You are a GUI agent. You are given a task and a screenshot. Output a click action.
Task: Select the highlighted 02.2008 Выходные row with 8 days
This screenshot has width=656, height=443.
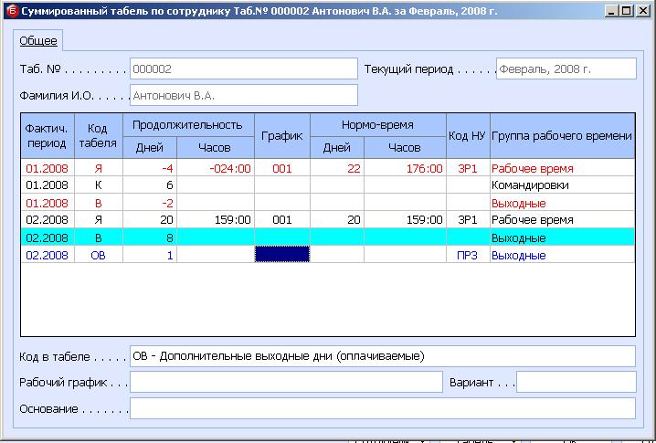pos(327,237)
